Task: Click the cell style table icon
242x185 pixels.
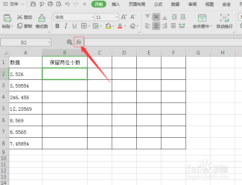Action: [x=95, y=26]
